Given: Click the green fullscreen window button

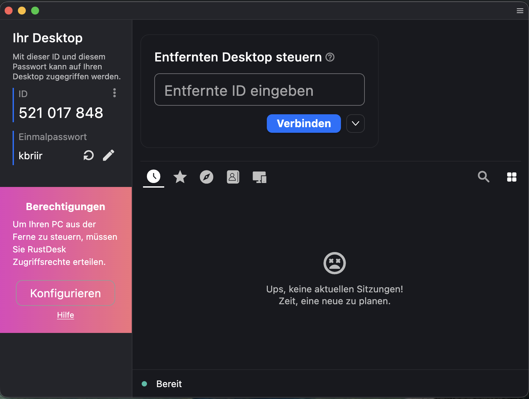Looking at the screenshot, I should pyautogui.click(x=35, y=11).
